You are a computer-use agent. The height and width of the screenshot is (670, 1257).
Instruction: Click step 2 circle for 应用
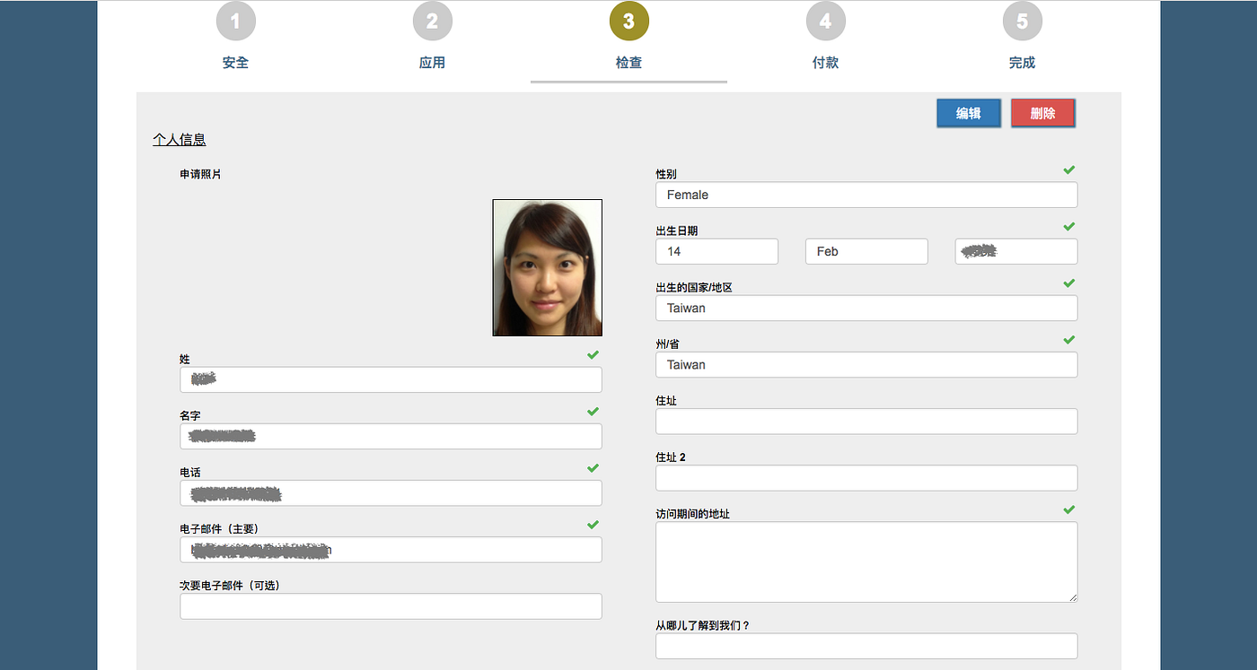click(x=432, y=22)
